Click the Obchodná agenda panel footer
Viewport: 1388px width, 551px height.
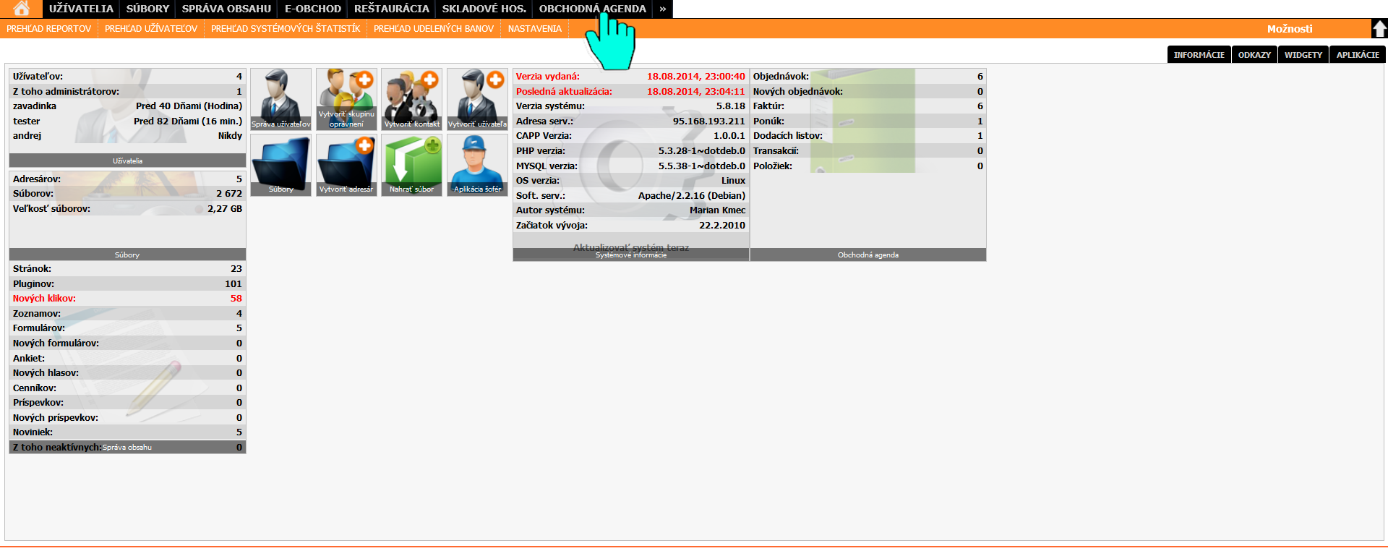coord(867,255)
